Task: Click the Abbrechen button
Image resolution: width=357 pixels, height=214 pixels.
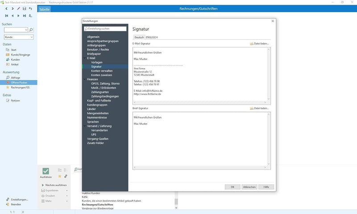Action: pyautogui.click(x=249, y=187)
